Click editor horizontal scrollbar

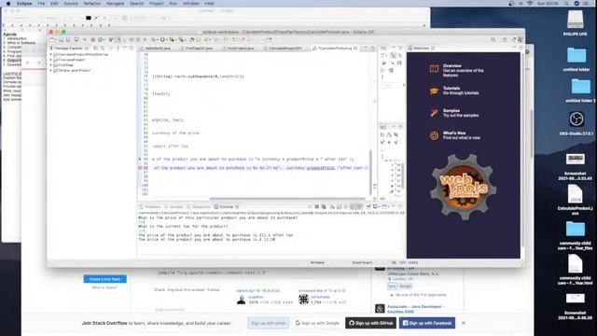287,199
